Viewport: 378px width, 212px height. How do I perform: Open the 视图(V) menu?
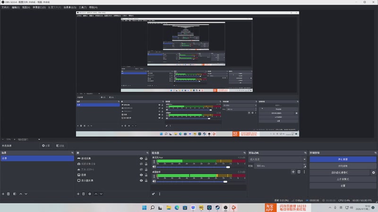pyautogui.click(x=26, y=8)
